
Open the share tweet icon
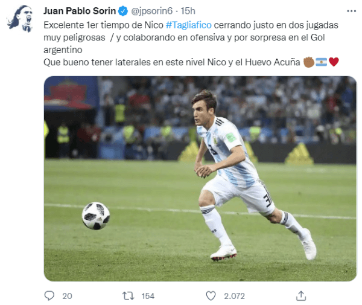pos(301,296)
